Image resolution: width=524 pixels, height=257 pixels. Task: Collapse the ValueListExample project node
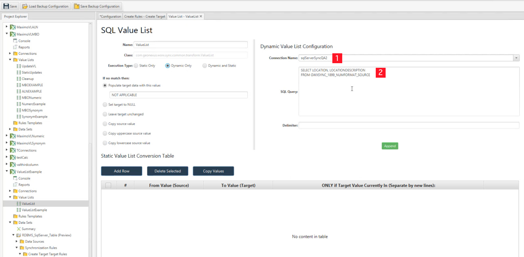[x=7, y=171]
